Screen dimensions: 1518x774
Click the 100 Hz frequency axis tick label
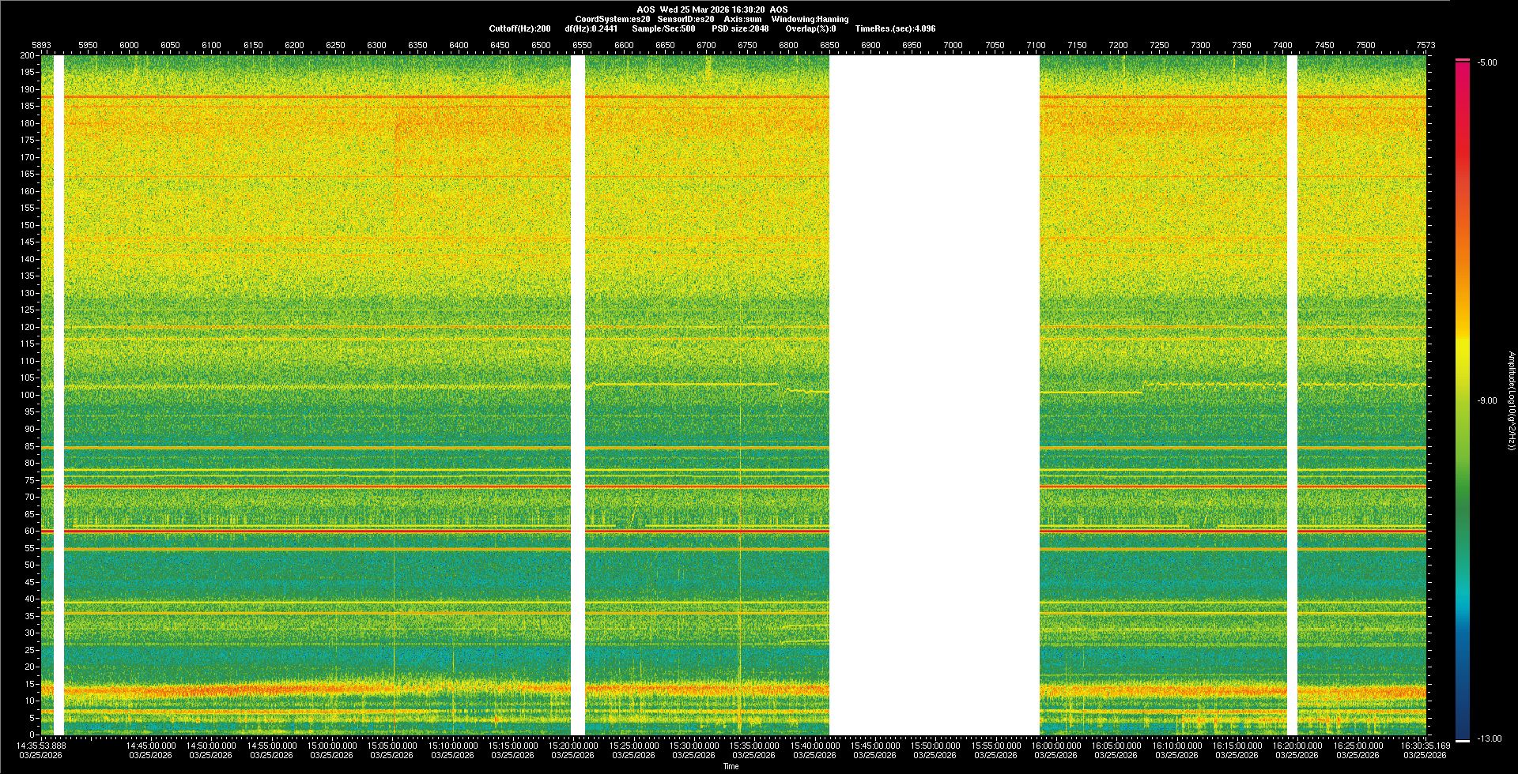click(27, 395)
